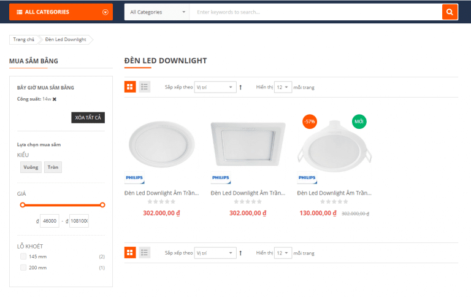This screenshot has width=471, height=297.
Task: Click the right price slider handle
Action: (x=102, y=205)
